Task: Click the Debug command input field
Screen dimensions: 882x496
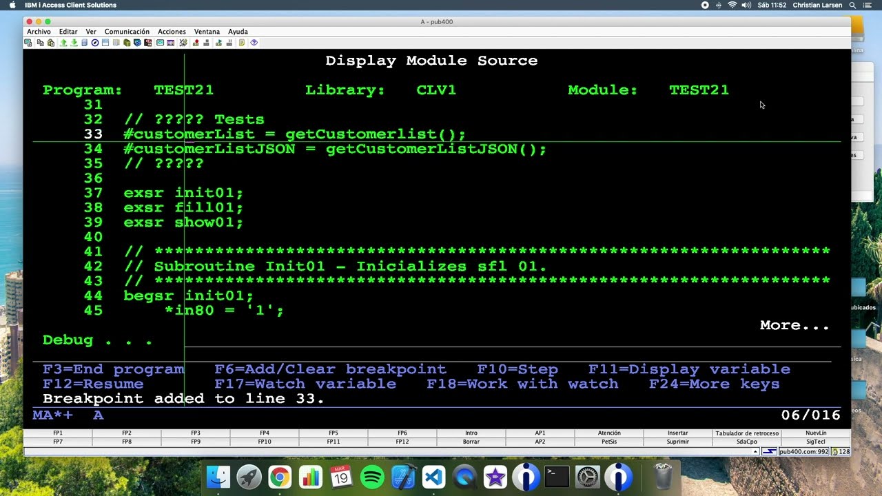Action: (x=512, y=340)
